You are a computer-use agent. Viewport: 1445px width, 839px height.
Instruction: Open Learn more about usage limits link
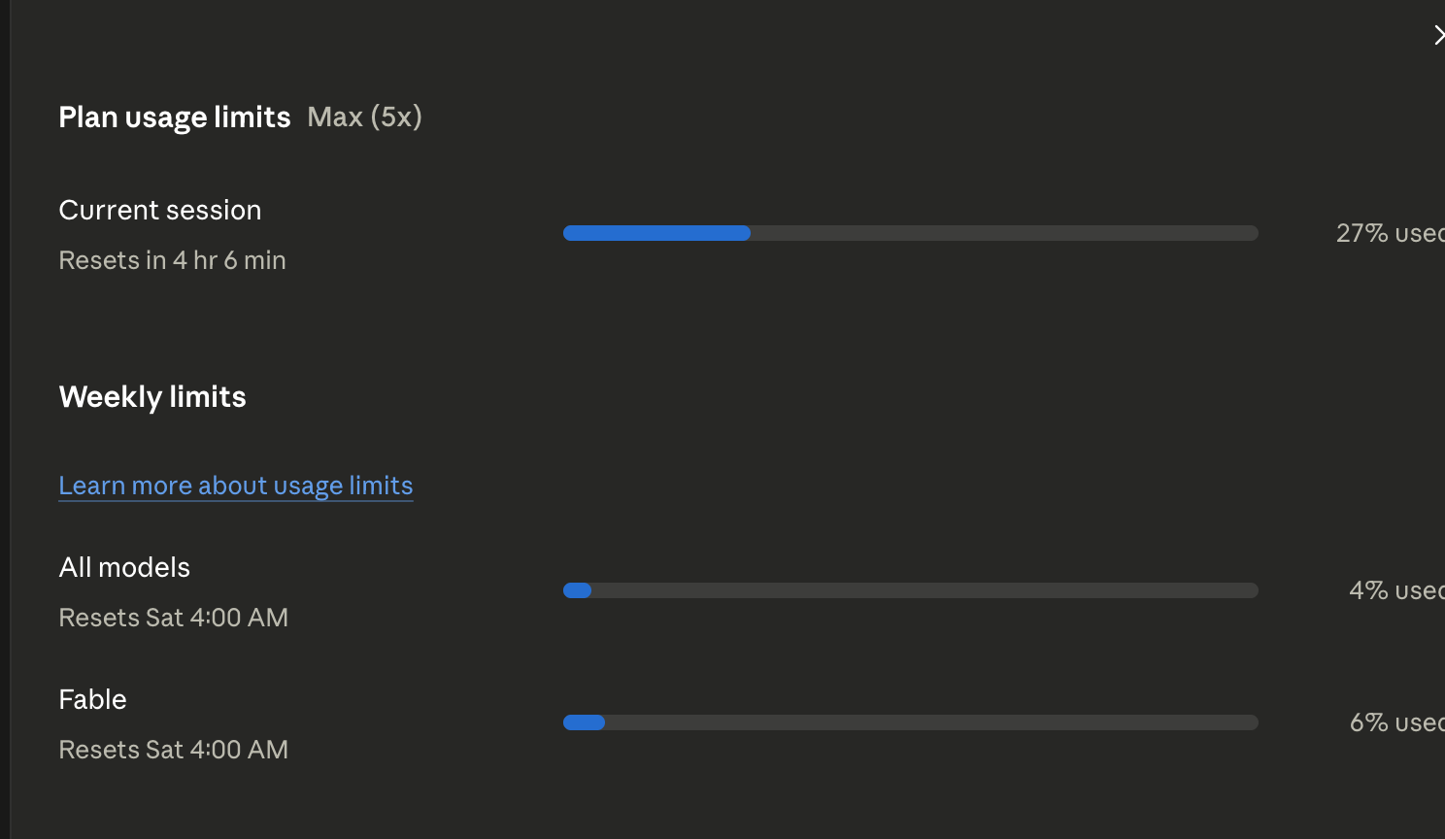236,486
